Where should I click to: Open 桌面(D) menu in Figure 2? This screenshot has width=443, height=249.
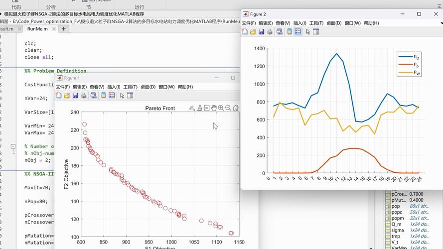click(334, 23)
